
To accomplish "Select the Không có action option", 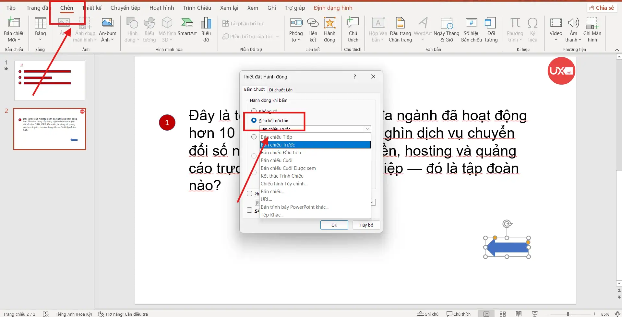I will 254,110.
